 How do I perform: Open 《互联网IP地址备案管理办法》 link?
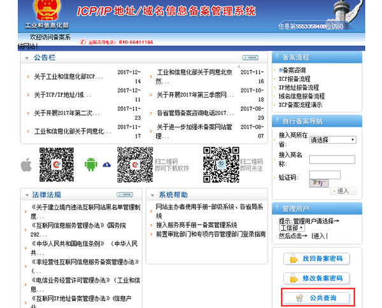point(81,302)
